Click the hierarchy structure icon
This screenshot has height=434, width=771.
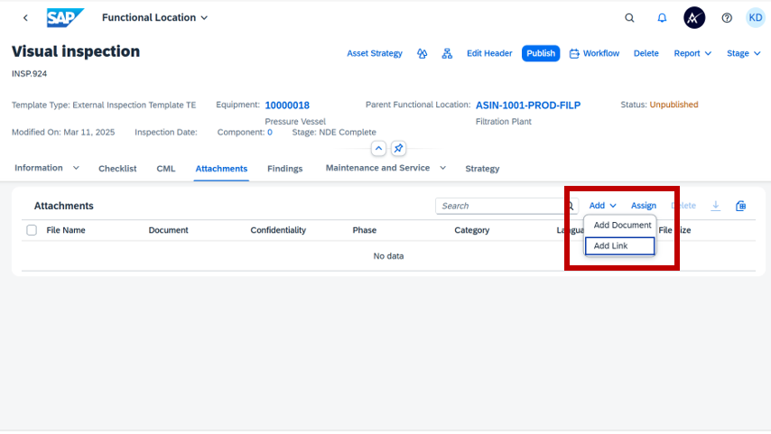coord(447,53)
